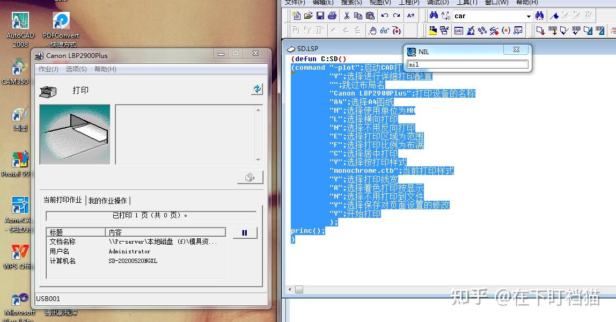
Task: Click the Complete Word (A) icon
Action: [x=410, y=16]
